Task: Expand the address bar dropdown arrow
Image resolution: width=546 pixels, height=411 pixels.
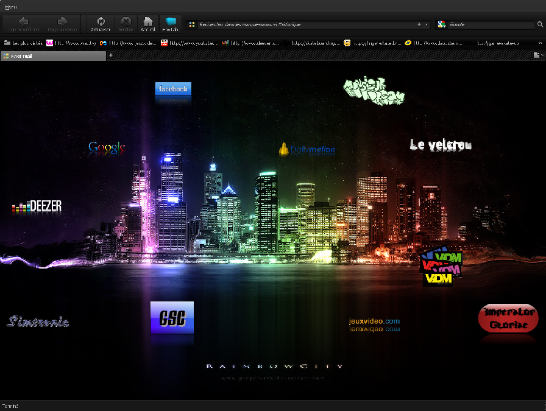Action: [x=426, y=24]
